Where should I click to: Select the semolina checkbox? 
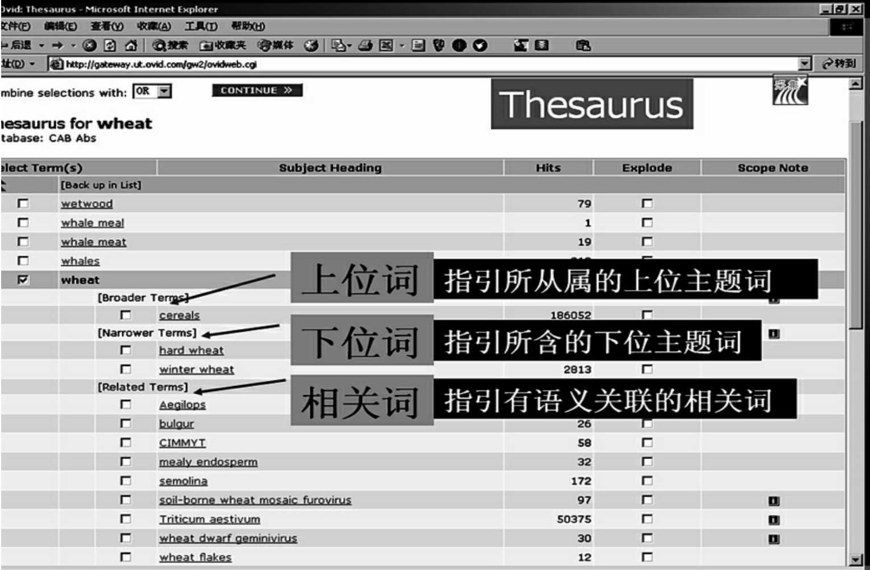(126, 481)
